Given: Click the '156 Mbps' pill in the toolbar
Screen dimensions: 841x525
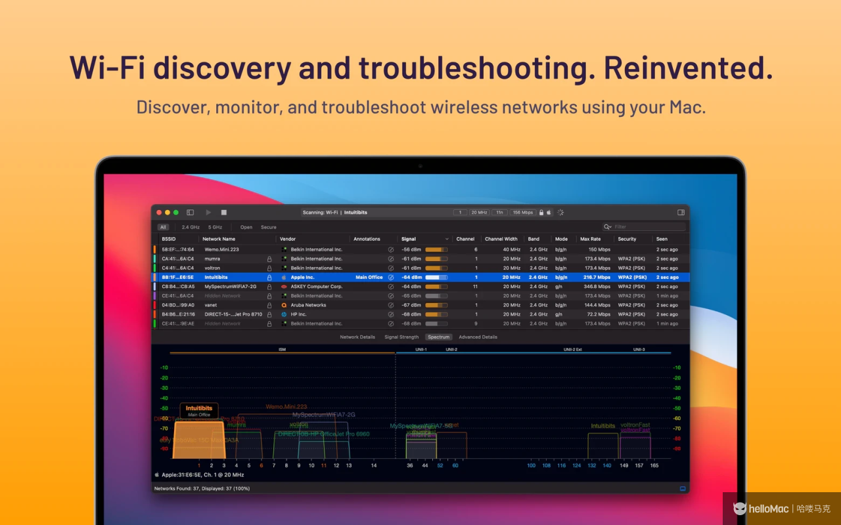Looking at the screenshot, I should 523,213.
